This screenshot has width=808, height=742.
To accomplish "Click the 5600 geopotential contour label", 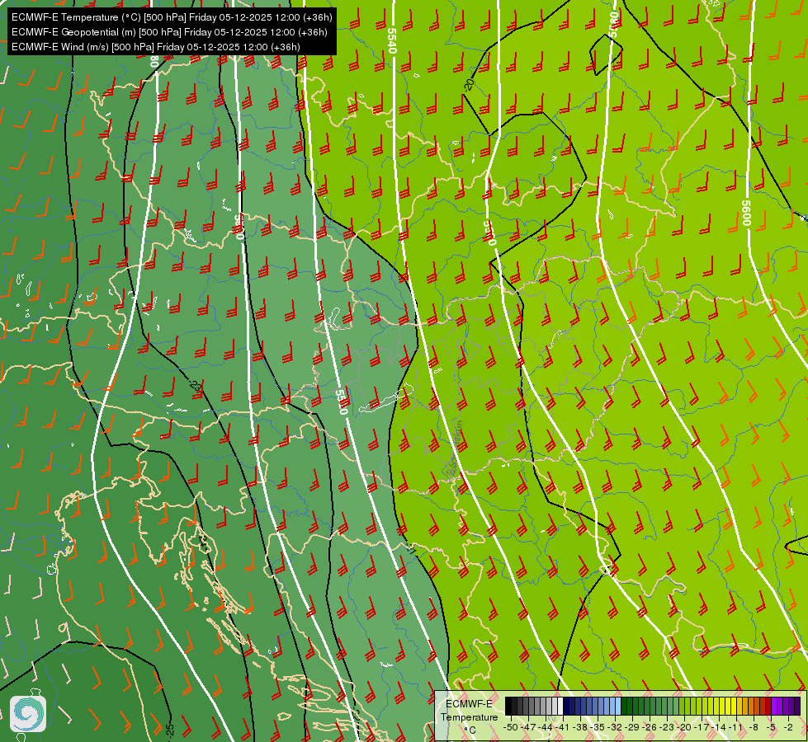I will pyautogui.click(x=745, y=212).
